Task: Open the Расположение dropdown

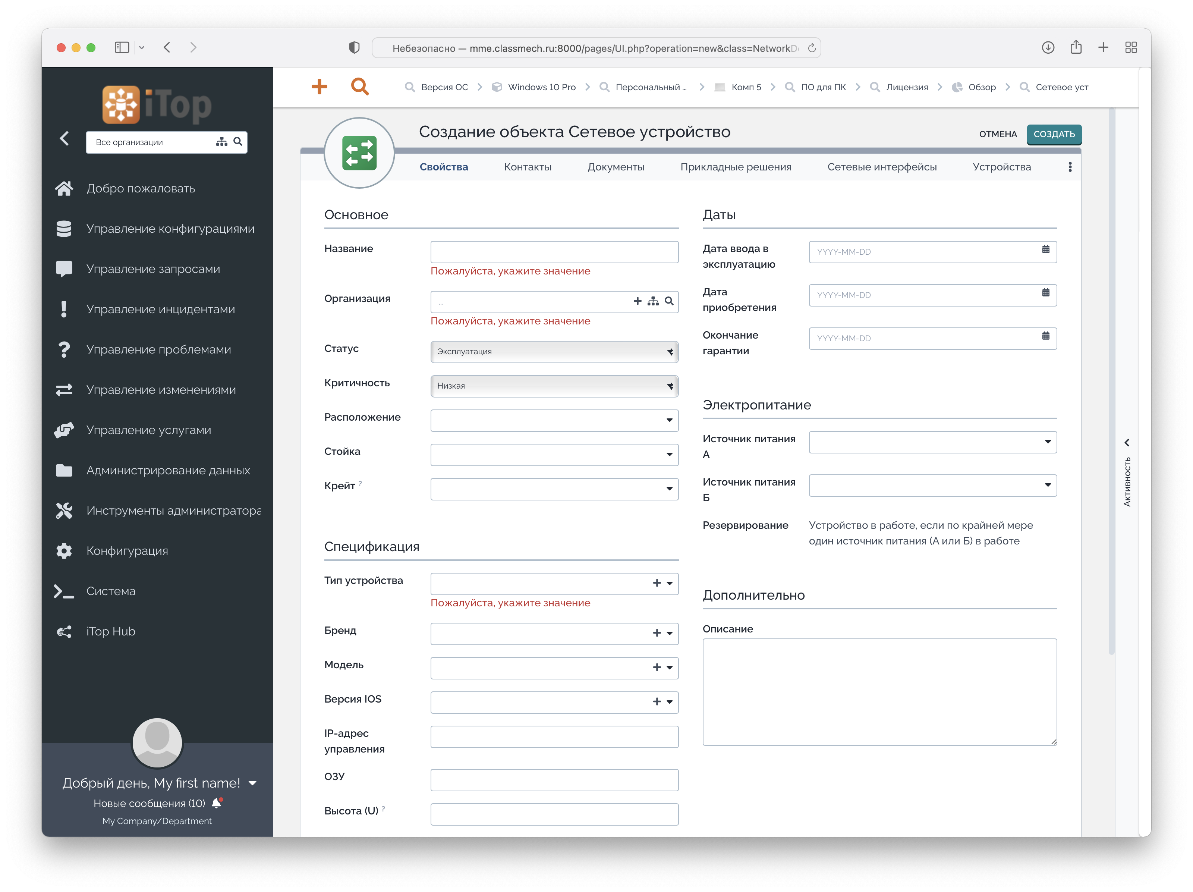Action: (554, 420)
